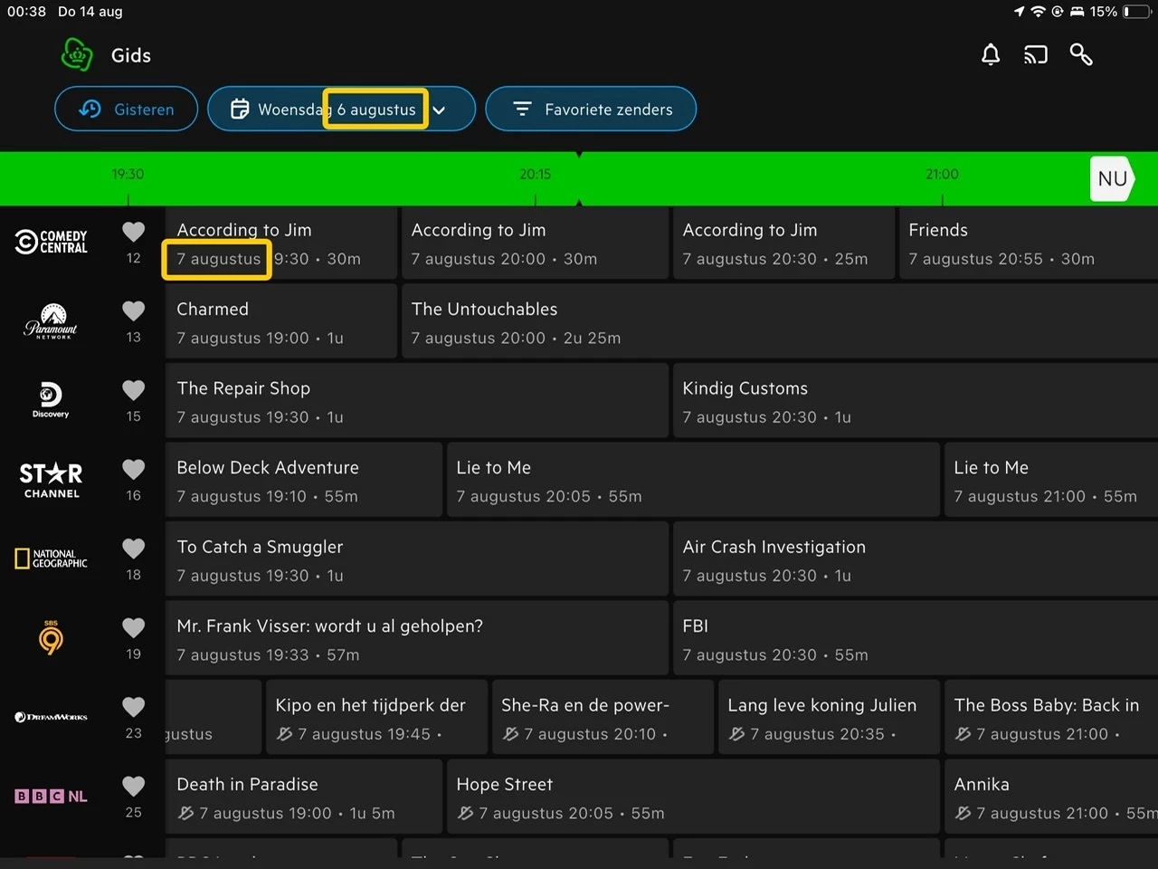
Task: Open Charmed on Paramount Network
Action: (280, 322)
